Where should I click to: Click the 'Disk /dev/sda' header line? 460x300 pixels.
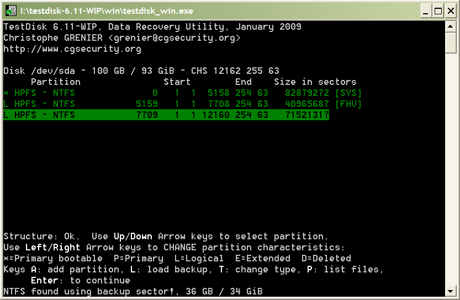[141, 71]
